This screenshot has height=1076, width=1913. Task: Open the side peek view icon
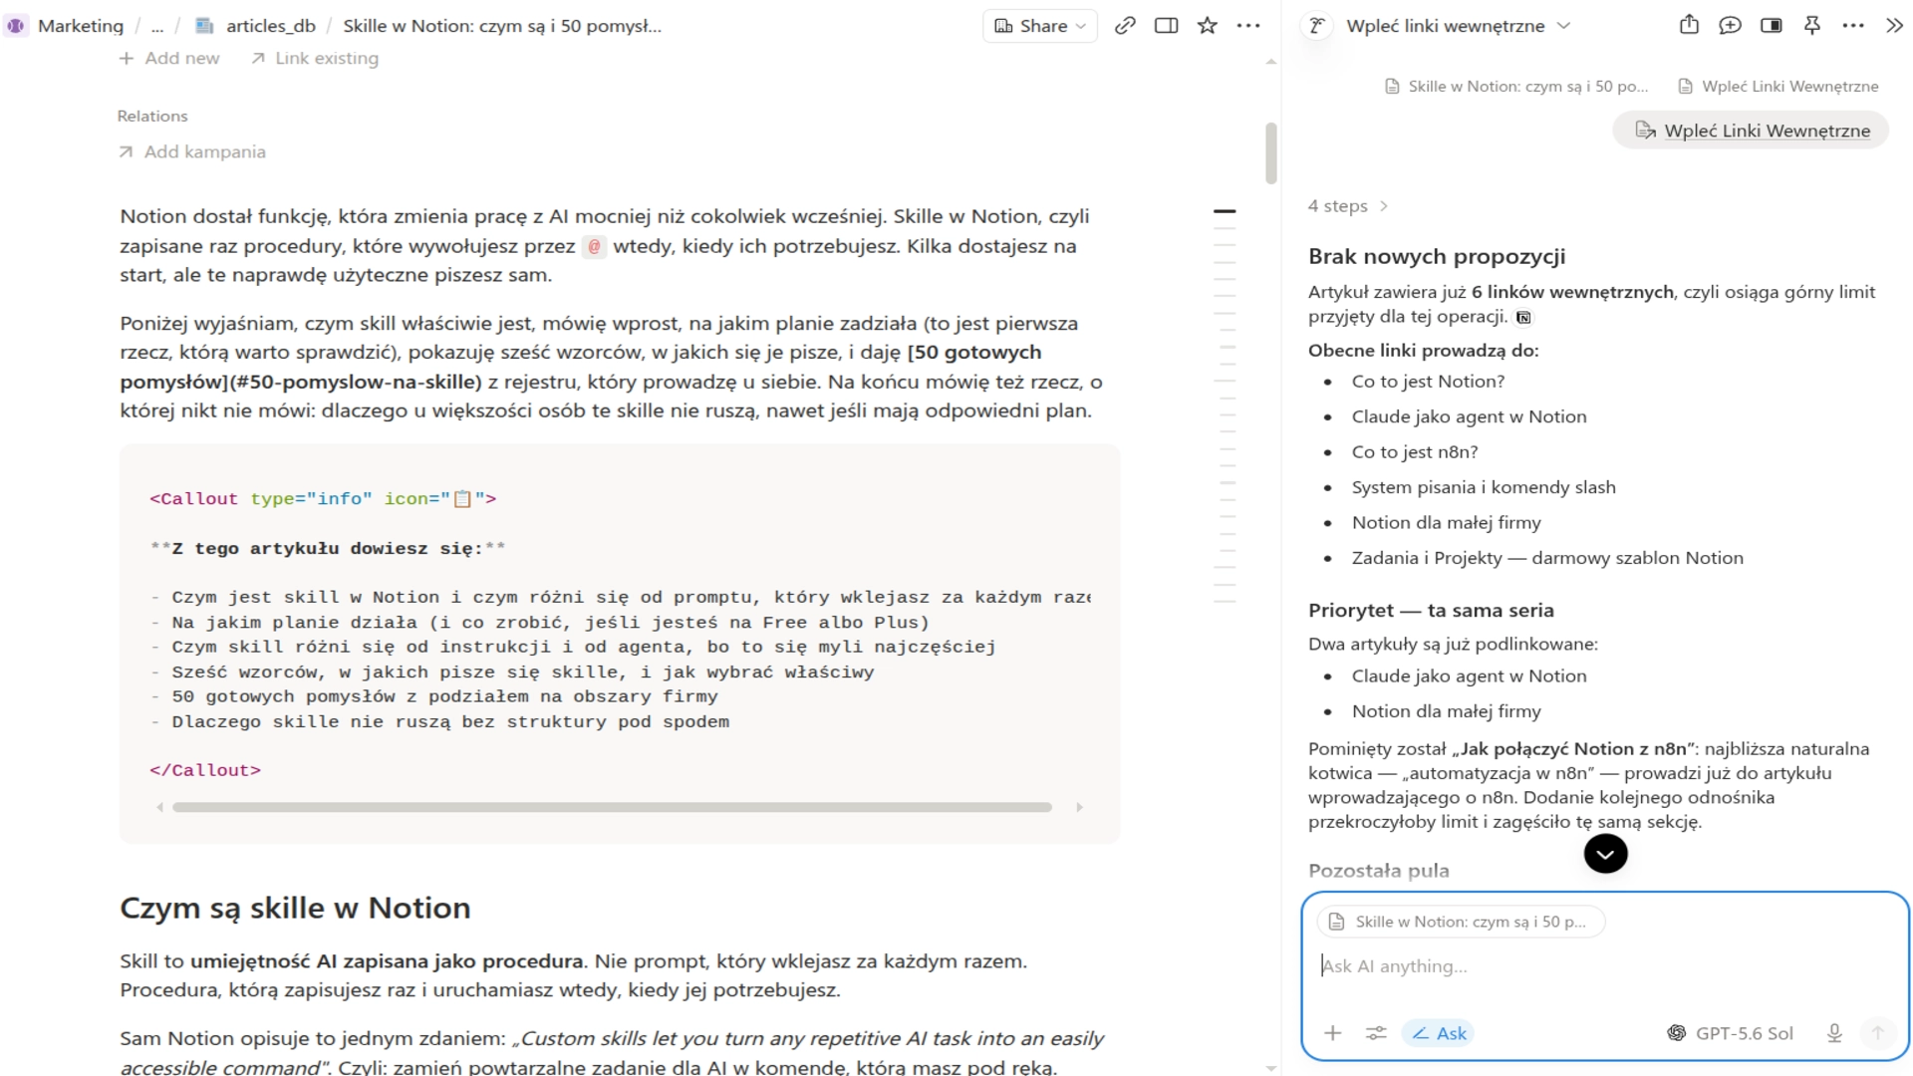[x=1166, y=26]
